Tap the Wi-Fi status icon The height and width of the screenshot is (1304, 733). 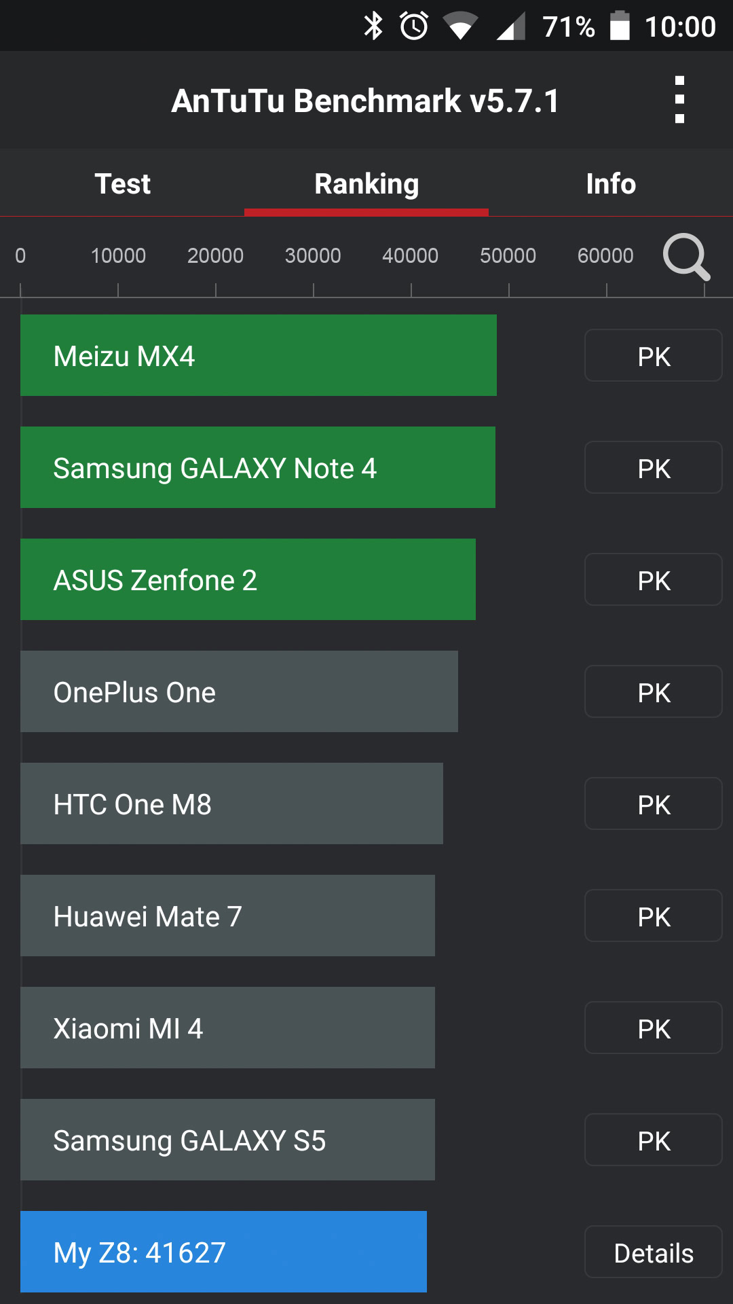[459, 26]
